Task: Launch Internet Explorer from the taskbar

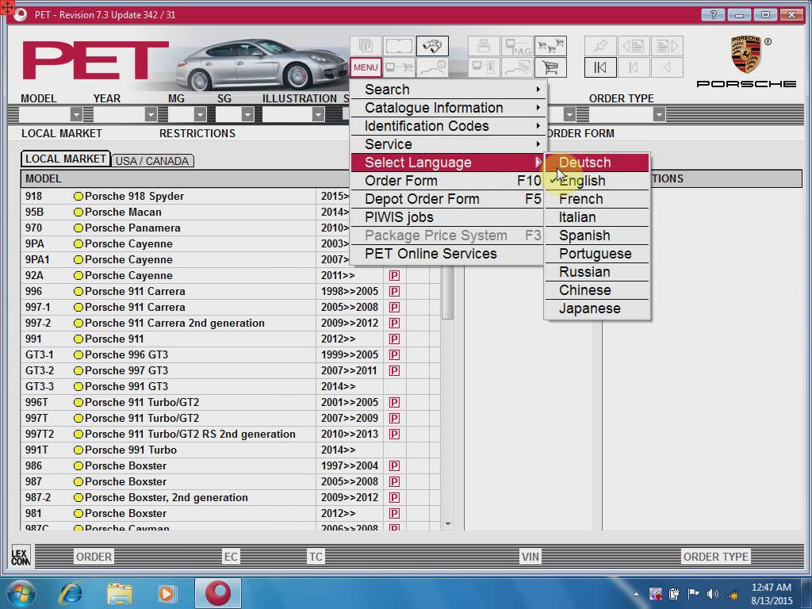Action: coord(71,593)
